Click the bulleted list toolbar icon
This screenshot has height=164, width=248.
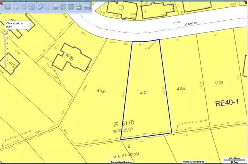tap(71, 7)
